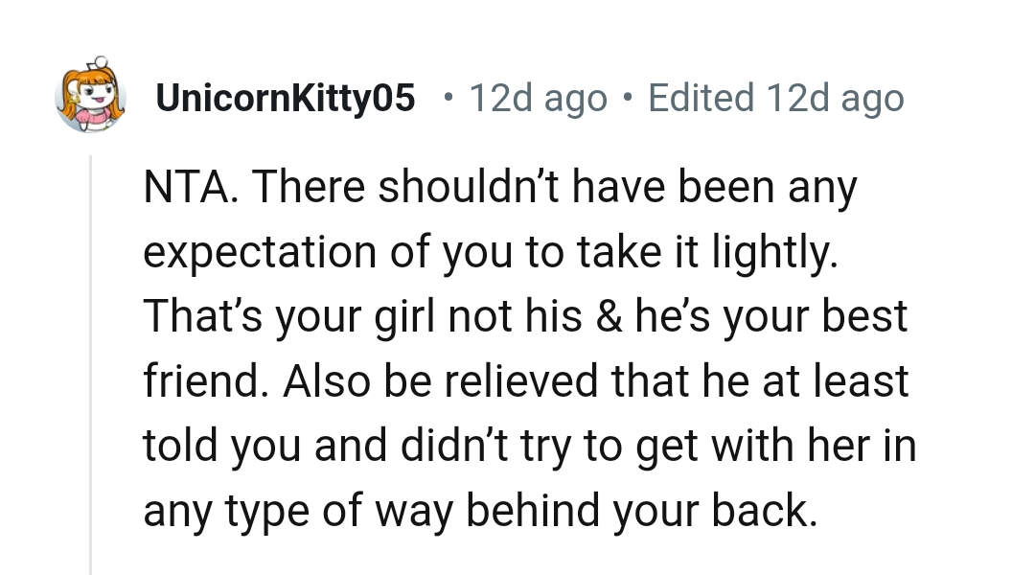Click the line starting "That's your girl"

524,316
